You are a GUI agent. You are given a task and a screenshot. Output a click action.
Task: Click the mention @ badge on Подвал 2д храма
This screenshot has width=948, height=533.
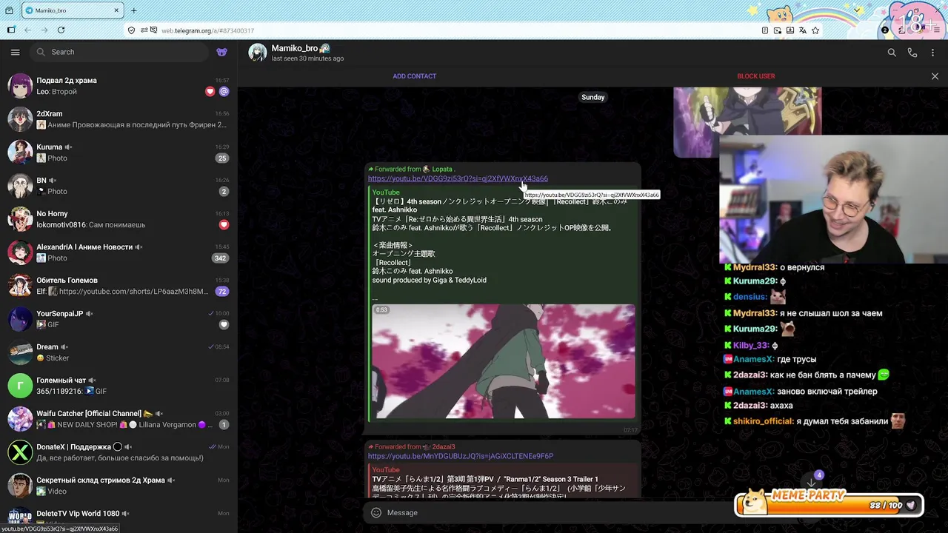pyautogui.click(x=224, y=92)
